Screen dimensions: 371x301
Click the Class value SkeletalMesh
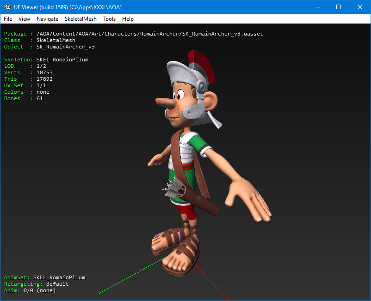56,40
